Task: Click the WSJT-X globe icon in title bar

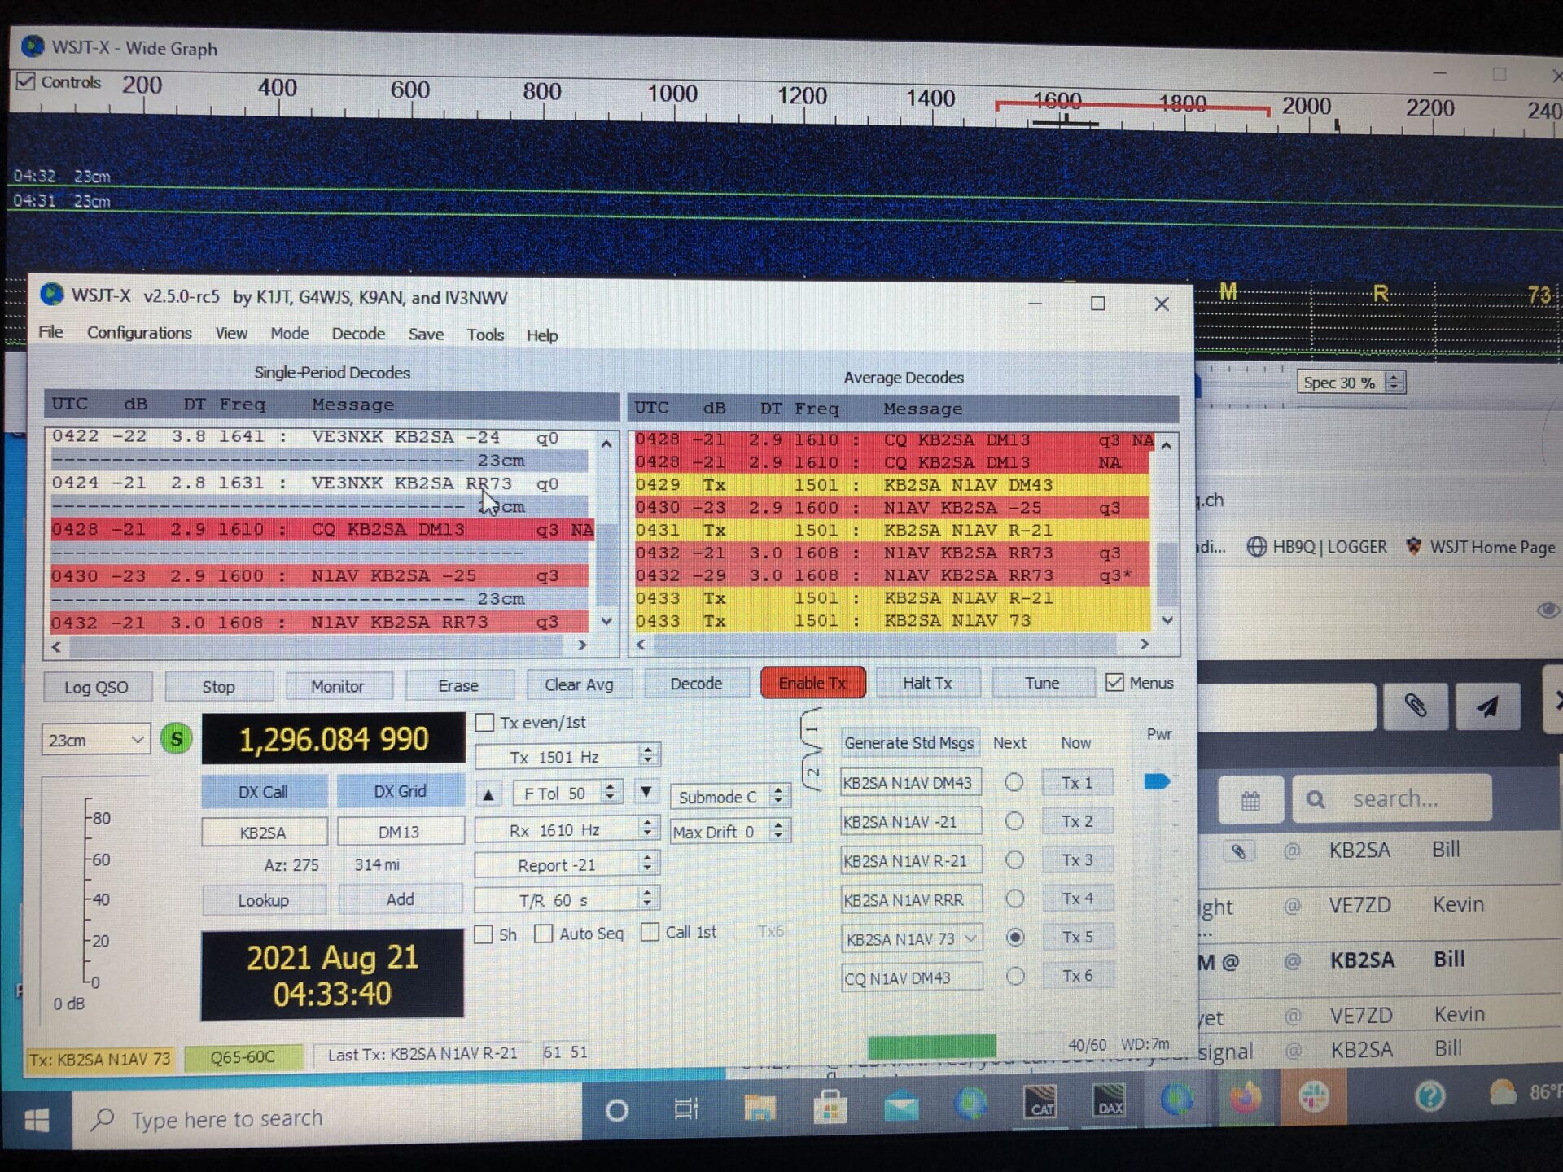Action: click(53, 295)
